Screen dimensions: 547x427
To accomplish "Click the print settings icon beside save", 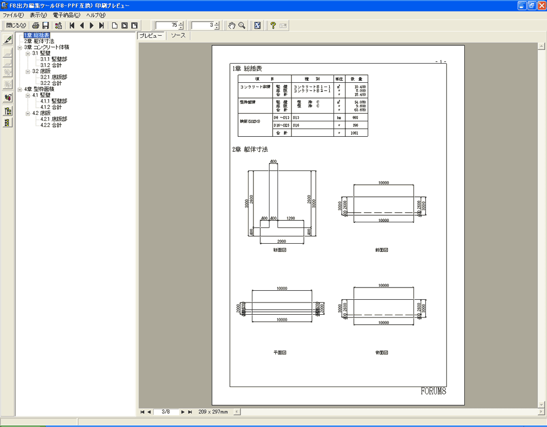I will 59,26.
